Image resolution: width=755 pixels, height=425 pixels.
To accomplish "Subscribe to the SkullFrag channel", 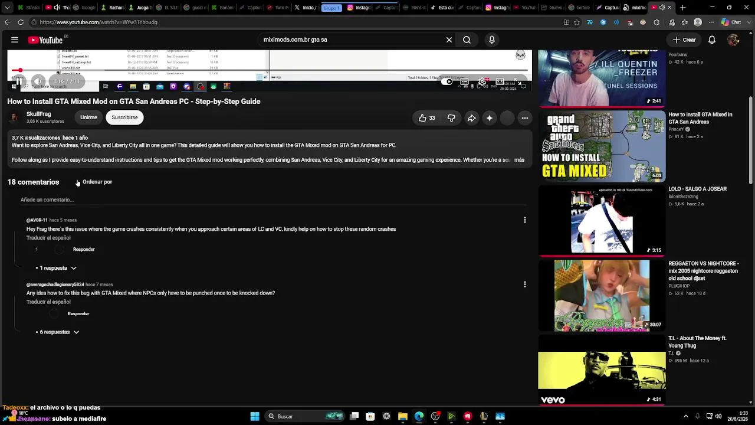I will (x=124, y=117).
